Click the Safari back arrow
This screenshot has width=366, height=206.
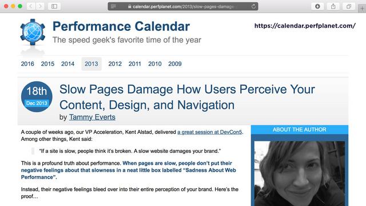[x=30, y=6]
